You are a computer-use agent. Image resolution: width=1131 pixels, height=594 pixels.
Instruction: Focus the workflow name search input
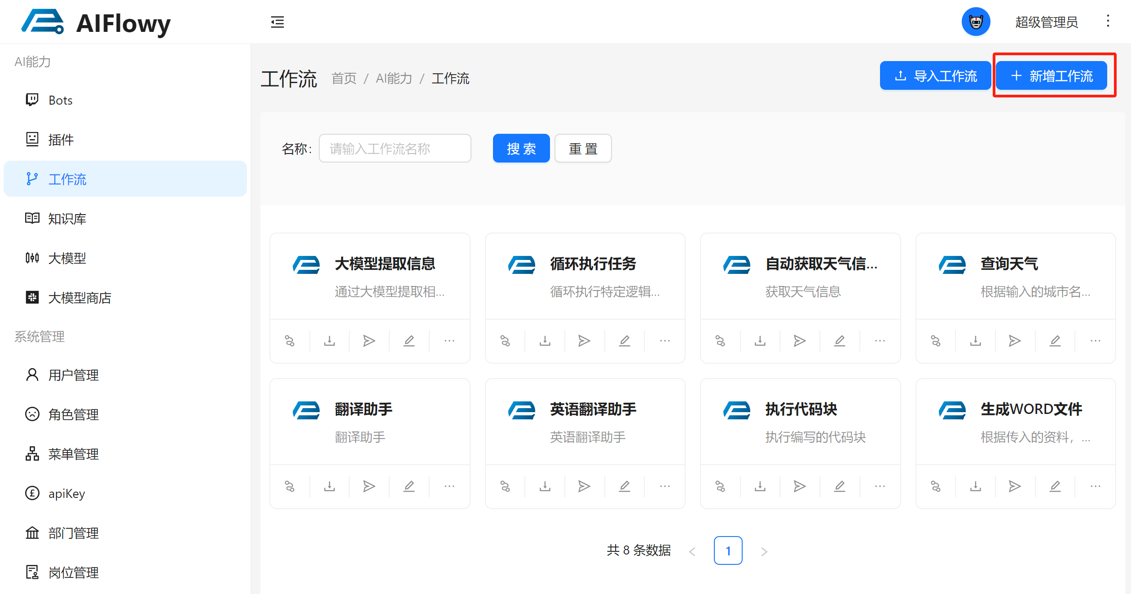[x=395, y=148]
